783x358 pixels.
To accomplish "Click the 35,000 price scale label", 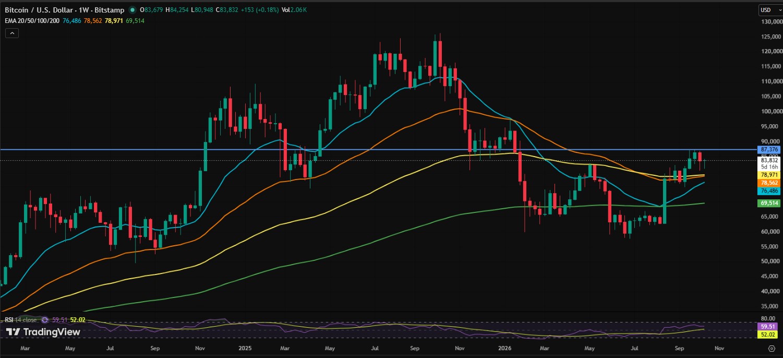I will [772, 306].
